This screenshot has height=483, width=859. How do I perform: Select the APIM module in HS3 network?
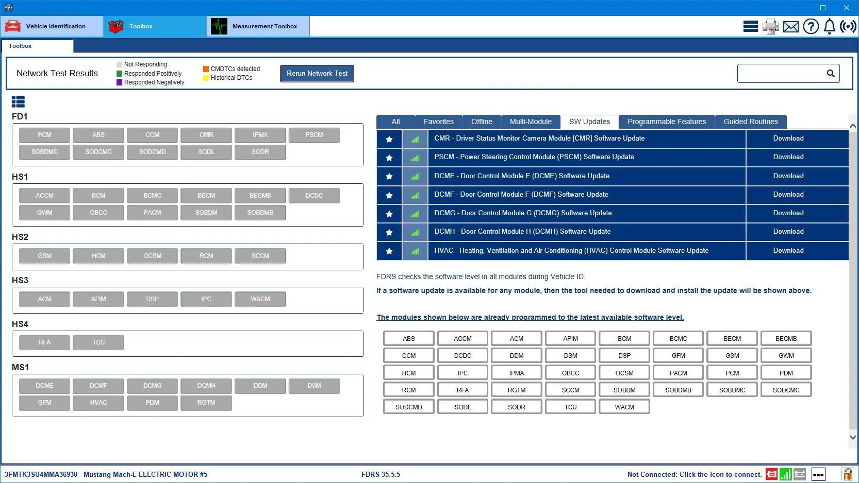click(98, 299)
